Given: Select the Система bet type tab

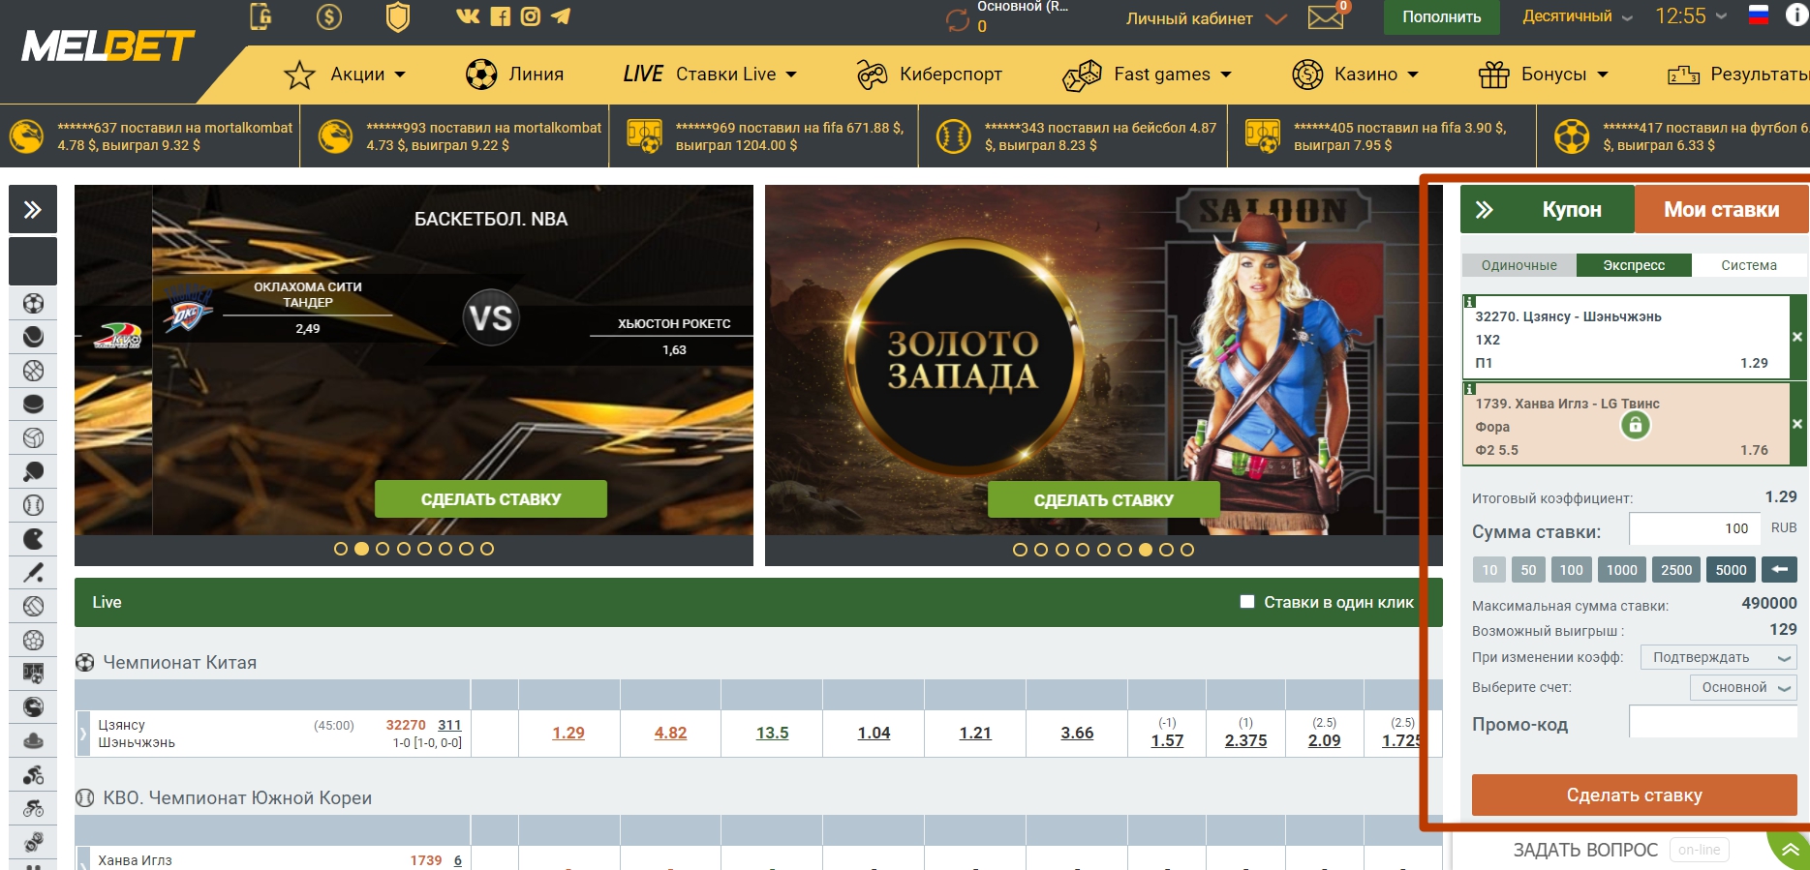Looking at the screenshot, I should click(x=1749, y=265).
